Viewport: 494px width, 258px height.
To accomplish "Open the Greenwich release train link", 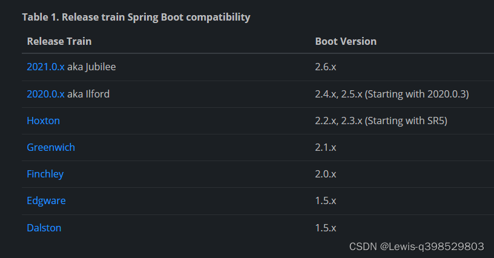I will point(51,147).
